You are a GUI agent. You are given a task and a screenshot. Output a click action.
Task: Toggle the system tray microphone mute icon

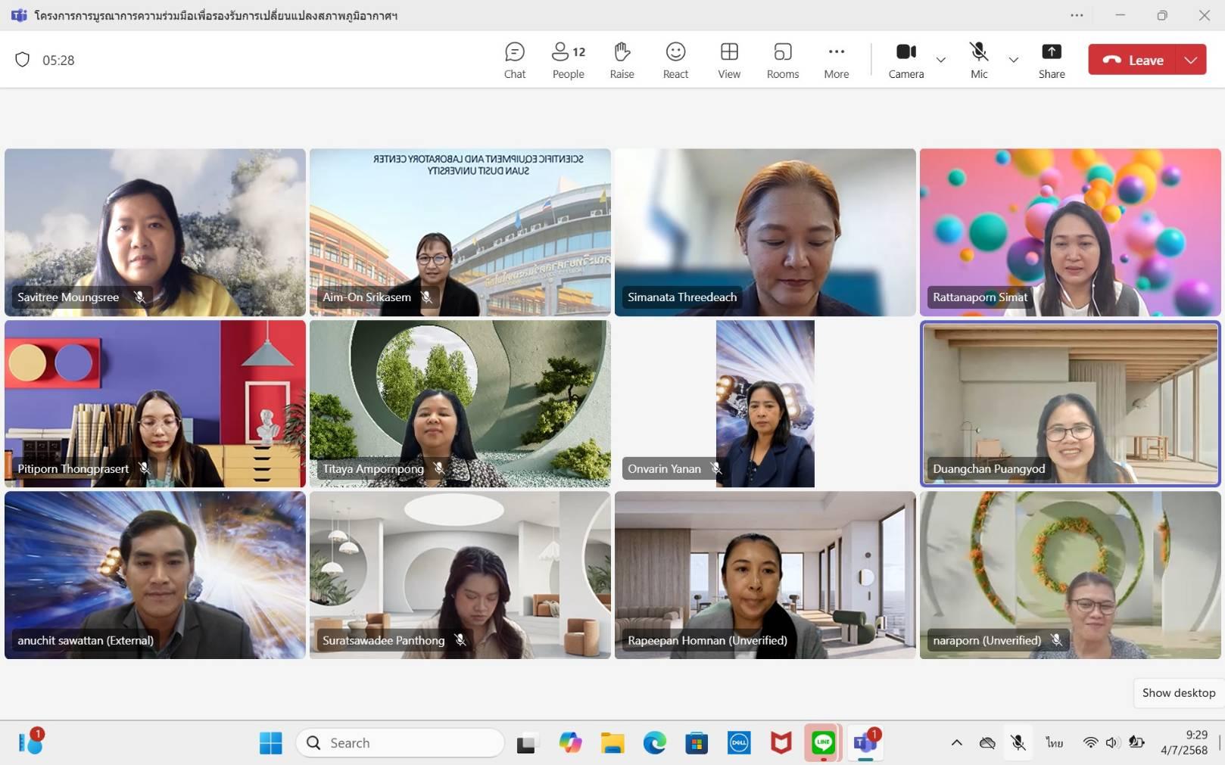coord(1018,743)
